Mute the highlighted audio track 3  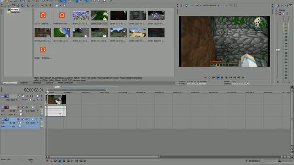(33, 119)
